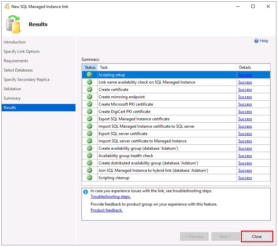Minimize the New SQL Managed Instance link window
Image resolution: width=278 pixels, height=247 pixels.
tap(238, 7)
